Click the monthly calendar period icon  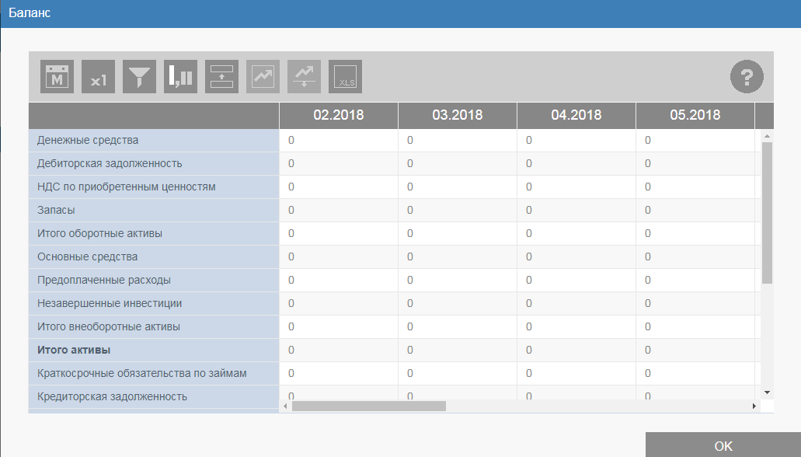coord(57,77)
